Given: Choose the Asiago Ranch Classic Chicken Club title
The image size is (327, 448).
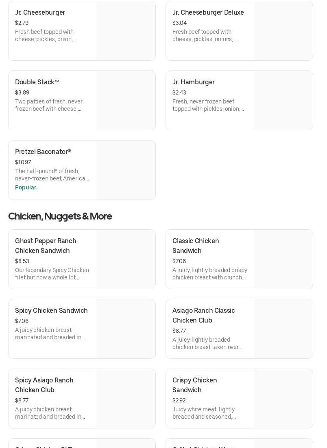Looking at the screenshot, I should pos(203,315).
